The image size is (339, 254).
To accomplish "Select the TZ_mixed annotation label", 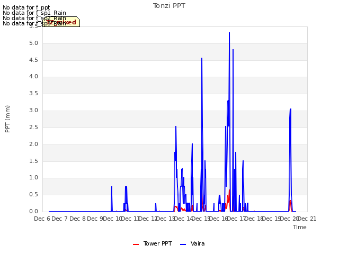I will click(x=61, y=22).
